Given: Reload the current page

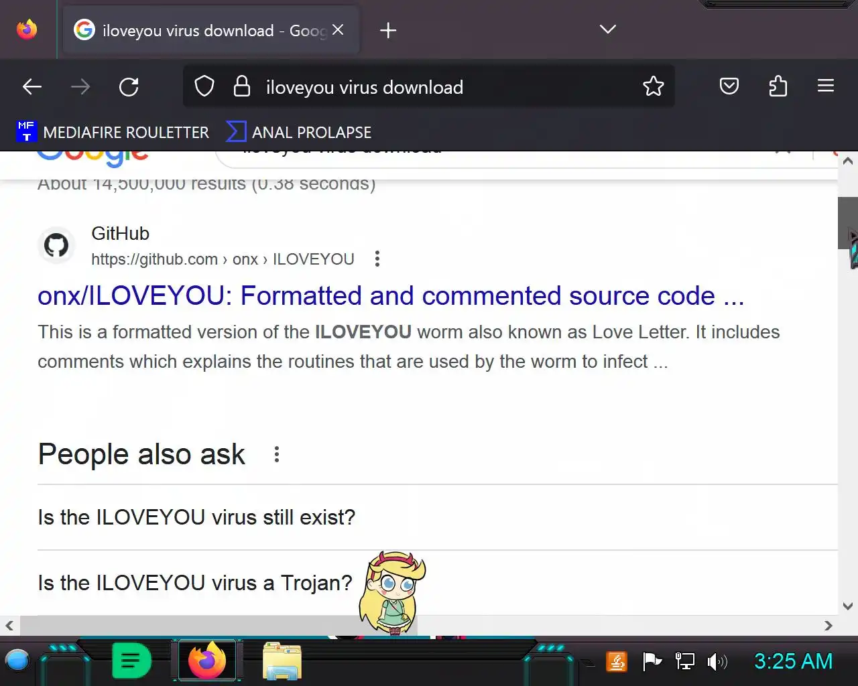Looking at the screenshot, I should pyautogui.click(x=129, y=86).
